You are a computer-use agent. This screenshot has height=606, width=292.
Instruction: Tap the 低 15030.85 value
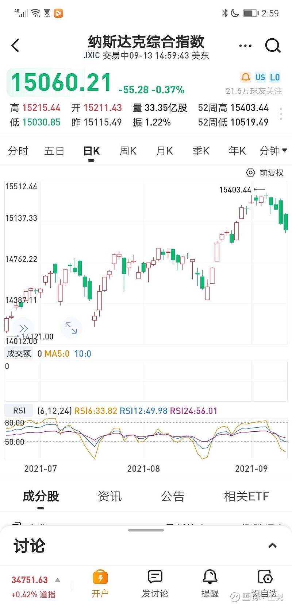click(35, 122)
